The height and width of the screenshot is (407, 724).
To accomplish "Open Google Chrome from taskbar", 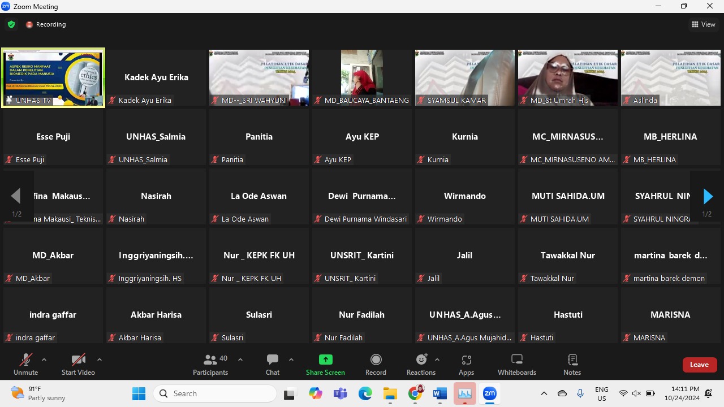I will [x=415, y=393].
